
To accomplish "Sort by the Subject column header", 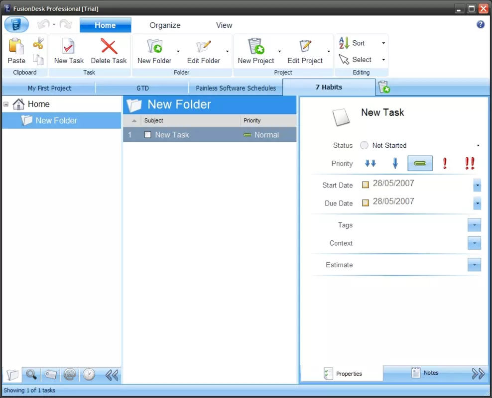I will (191, 121).
